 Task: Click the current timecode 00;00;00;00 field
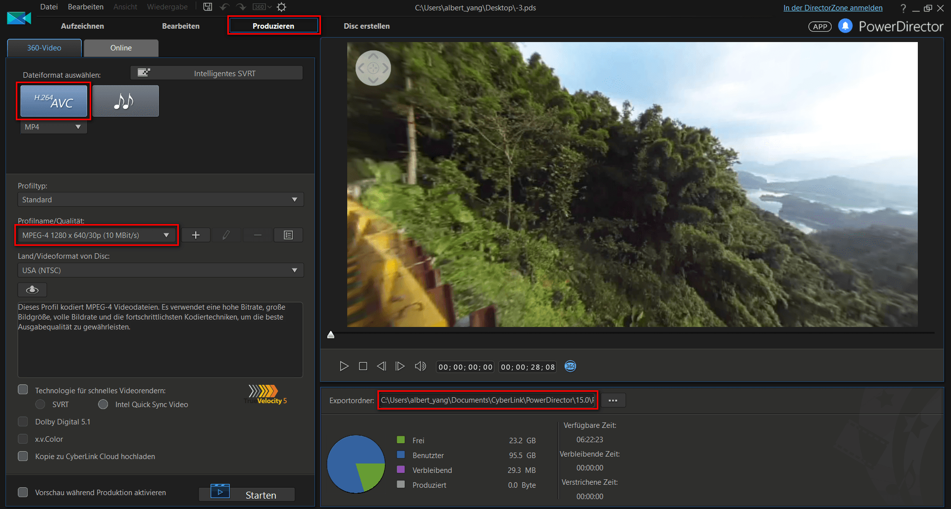(x=465, y=367)
